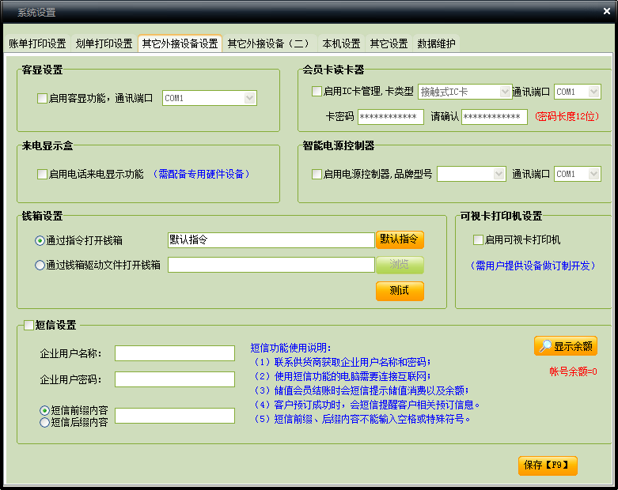This screenshot has height=490, width=618.
Task: Open 客显设置 COM1 port dropdown
Action: tap(249, 99)
